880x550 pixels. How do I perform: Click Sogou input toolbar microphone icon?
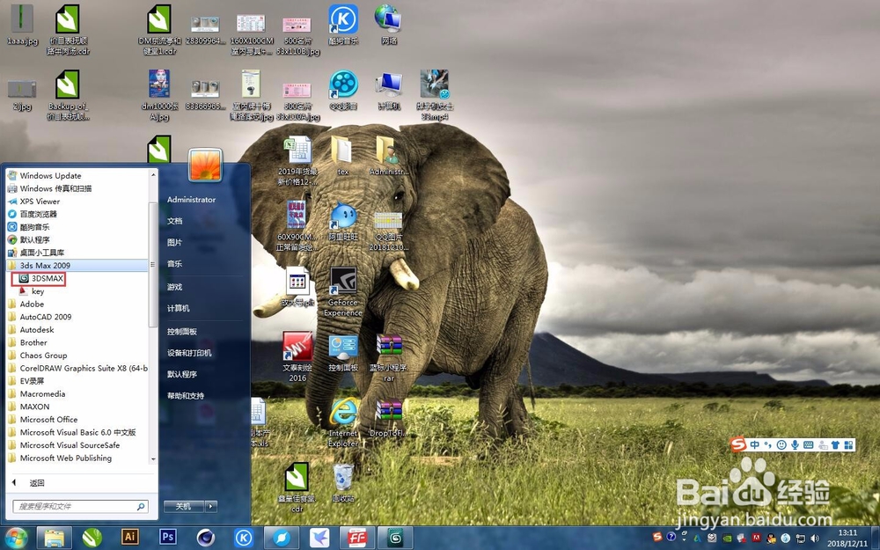[795, 445]
